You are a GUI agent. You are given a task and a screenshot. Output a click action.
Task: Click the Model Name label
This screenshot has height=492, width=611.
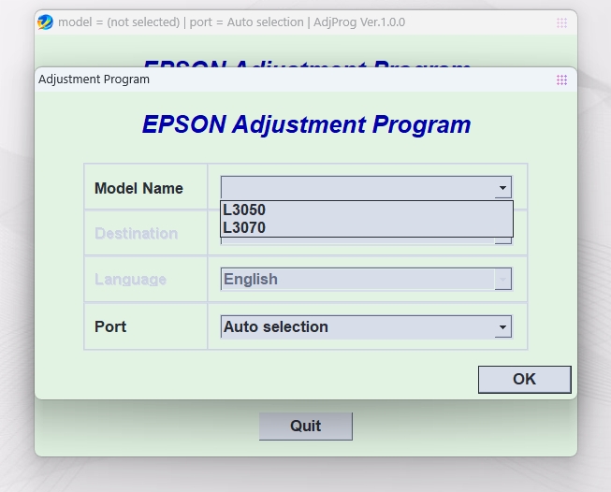tap(138, 189)
